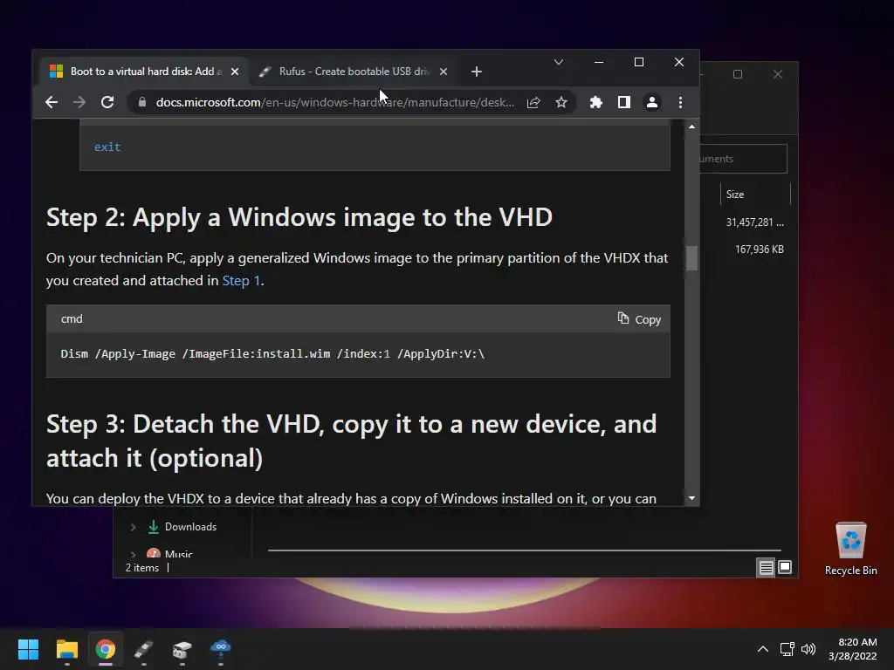Switch File Explorer to large icons view
The image size is (894, 670).
pos(785,567)
